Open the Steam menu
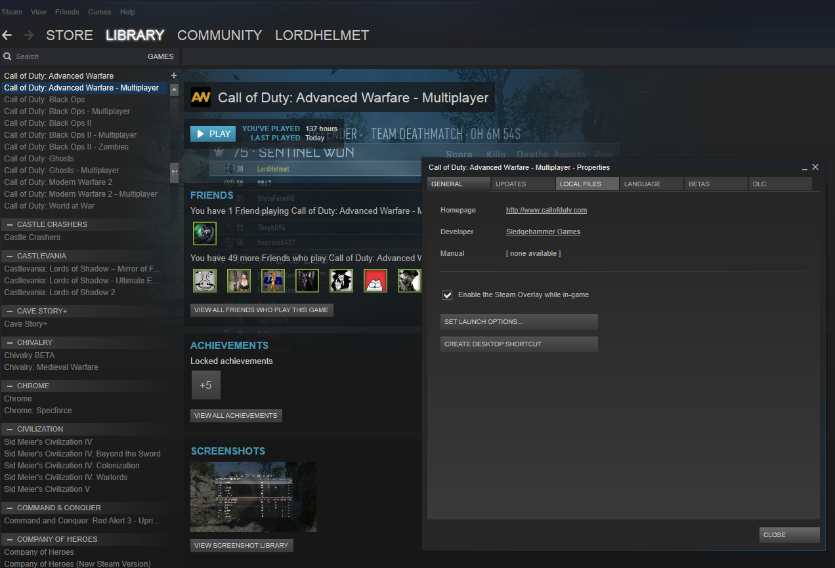835x568 pixels. click(12, 12)
